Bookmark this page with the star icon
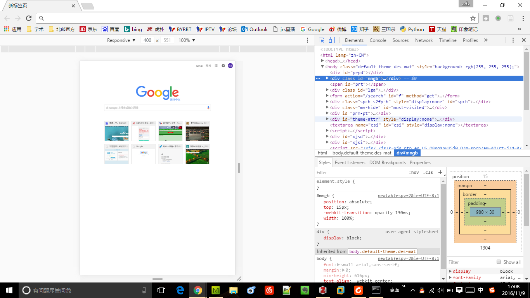The width and height of the screenshot is (530, 298). [473, 18]
